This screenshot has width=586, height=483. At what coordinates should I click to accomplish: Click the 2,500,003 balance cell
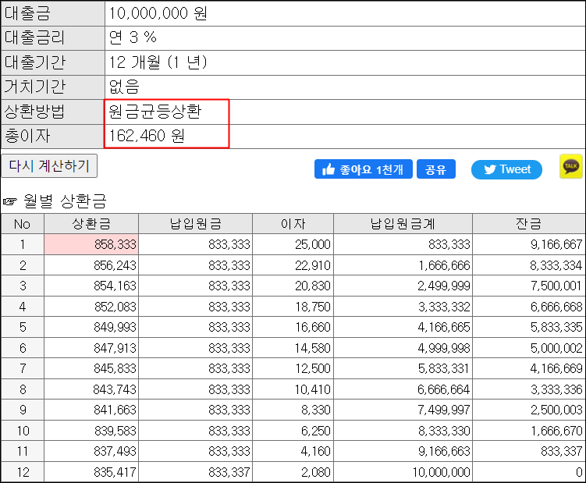528,410
